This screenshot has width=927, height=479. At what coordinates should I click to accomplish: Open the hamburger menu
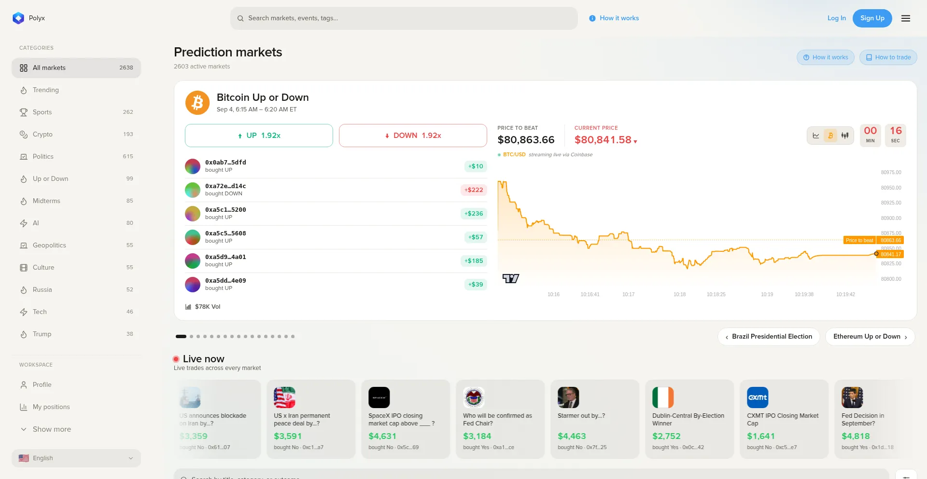point(906,18)
